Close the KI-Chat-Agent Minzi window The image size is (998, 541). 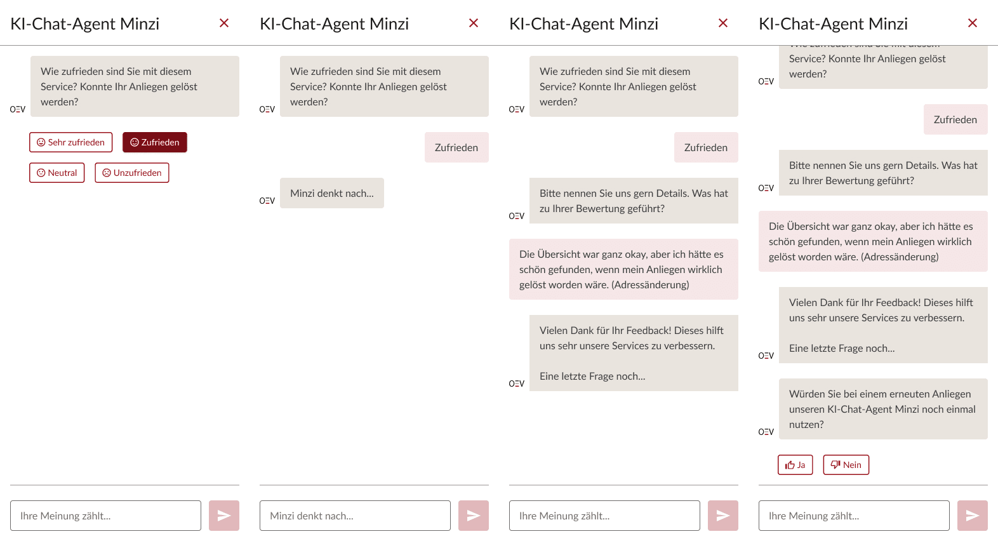click(223, 22)
